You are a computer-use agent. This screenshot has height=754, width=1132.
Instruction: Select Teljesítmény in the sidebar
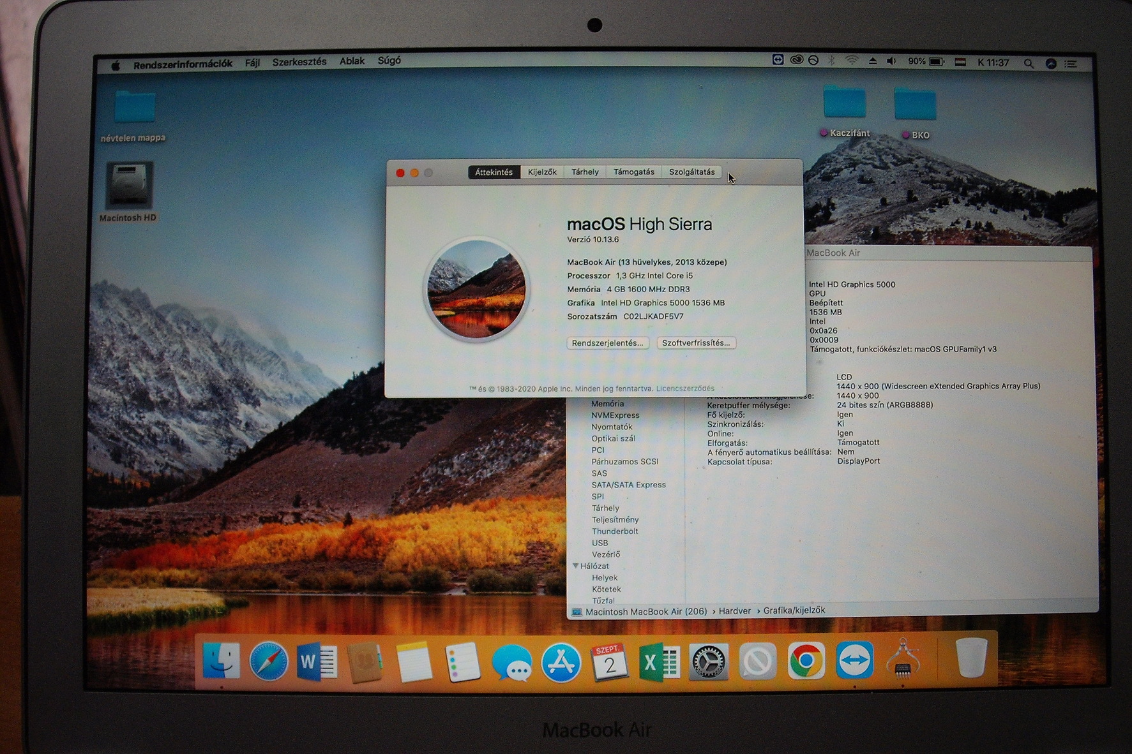point(615,519)
